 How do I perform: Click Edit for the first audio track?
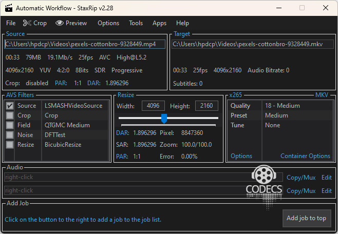pyautogui.click(x=327, y=178)
